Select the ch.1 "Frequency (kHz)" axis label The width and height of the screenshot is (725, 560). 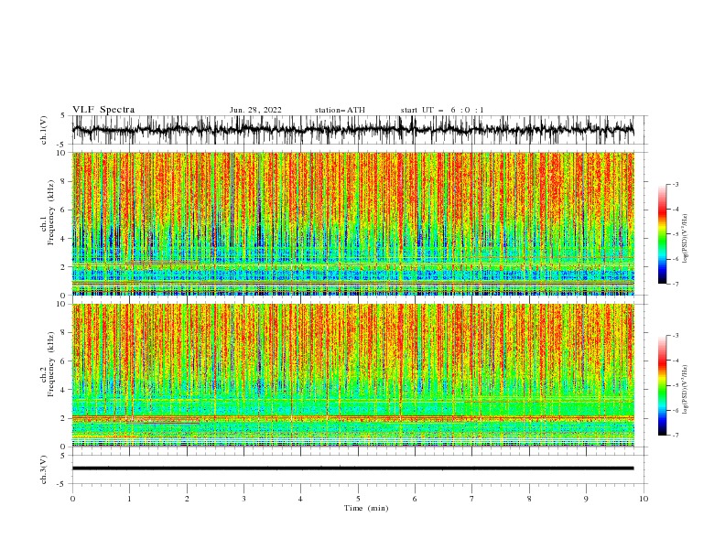pos(51,212)
